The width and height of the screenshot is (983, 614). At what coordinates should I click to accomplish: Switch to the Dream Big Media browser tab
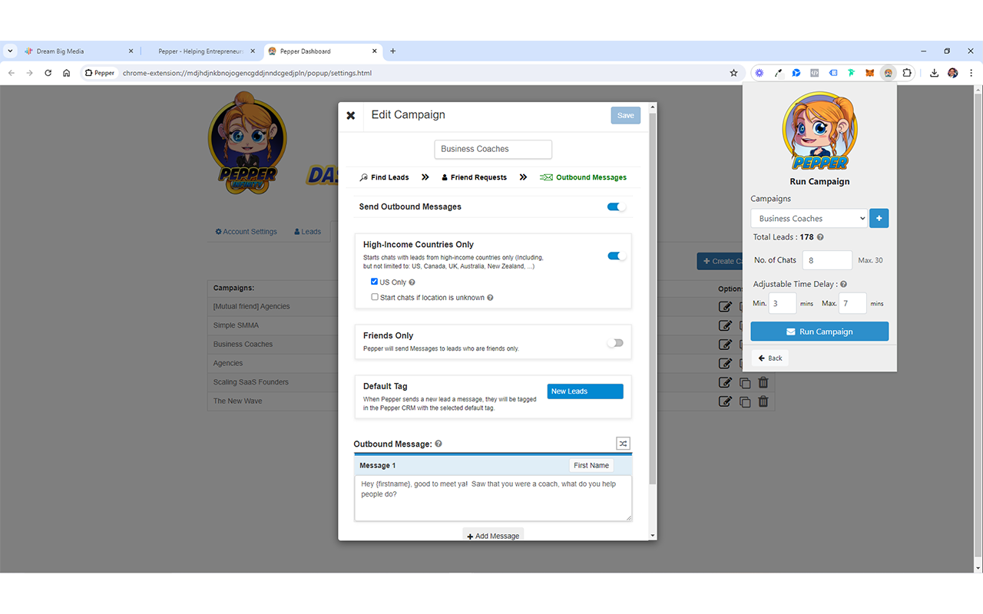coord(79,51)
